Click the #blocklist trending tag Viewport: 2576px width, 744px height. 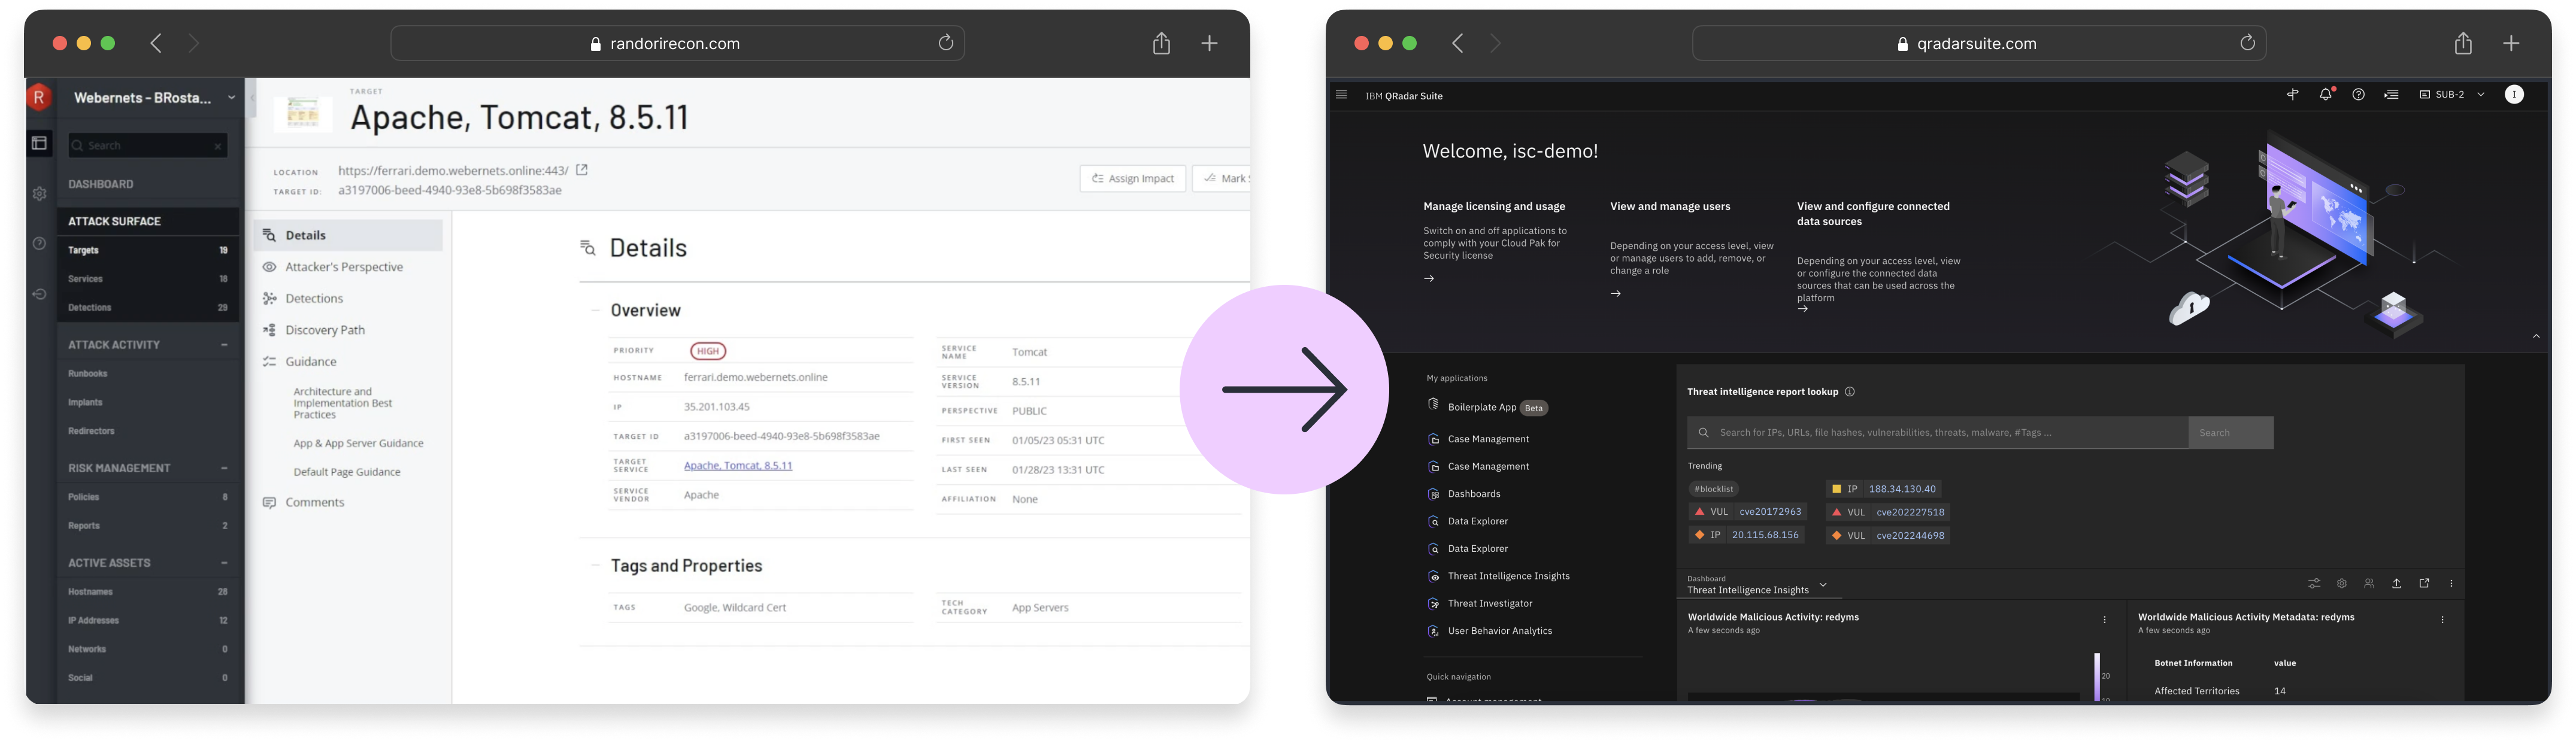coord(1713,489)
